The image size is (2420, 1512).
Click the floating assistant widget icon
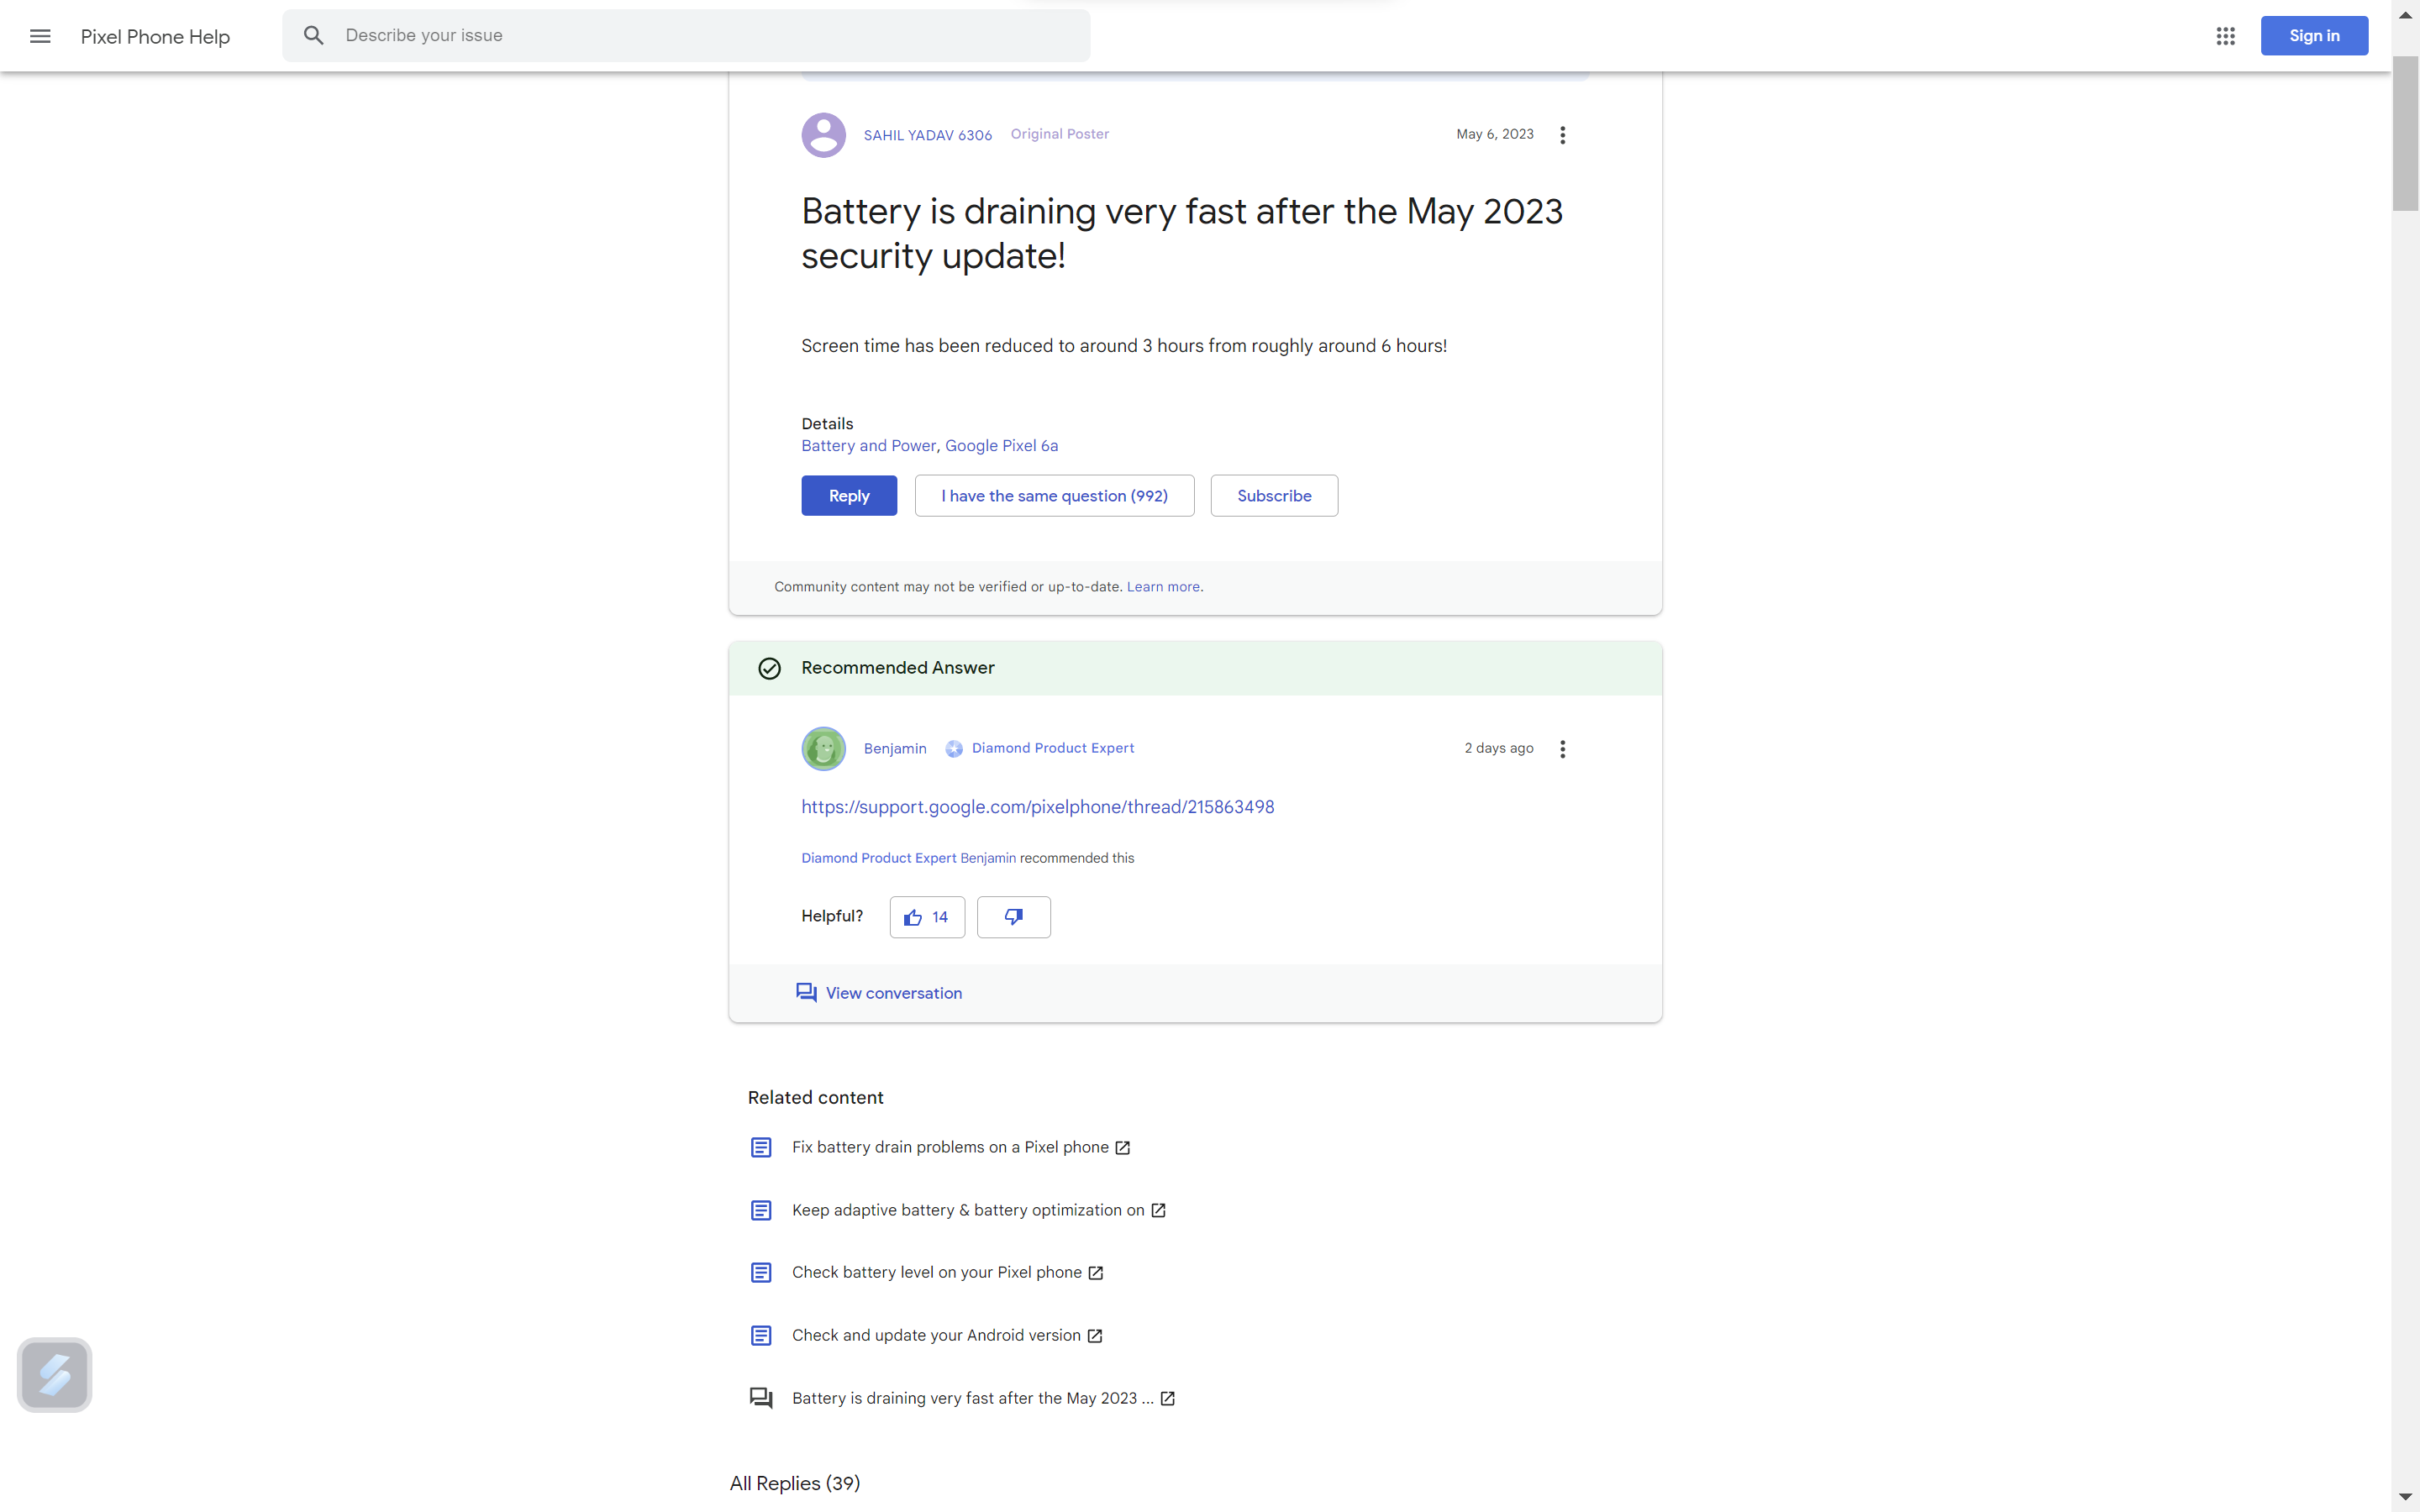click(55, 1375)
